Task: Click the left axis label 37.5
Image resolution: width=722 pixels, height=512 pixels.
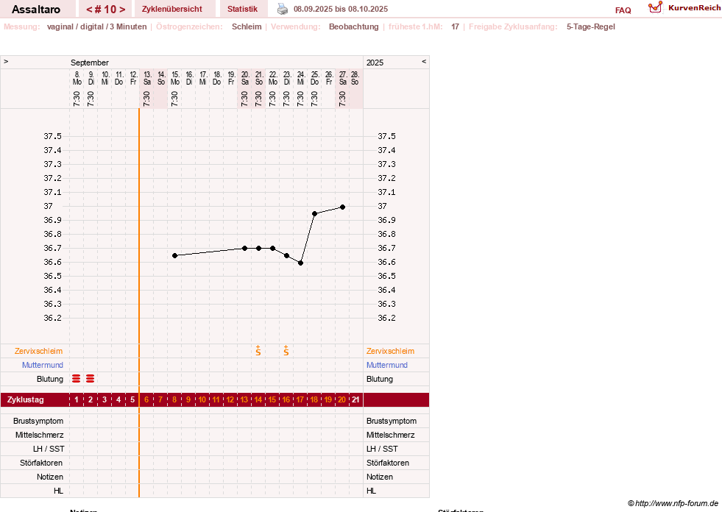Action: pos(52,136)
